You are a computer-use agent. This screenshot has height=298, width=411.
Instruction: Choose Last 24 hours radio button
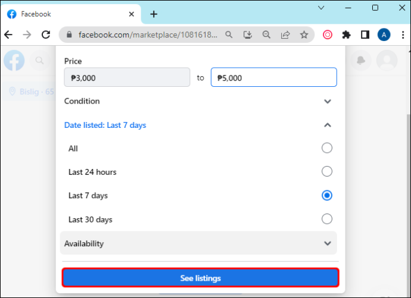(327, 172)
